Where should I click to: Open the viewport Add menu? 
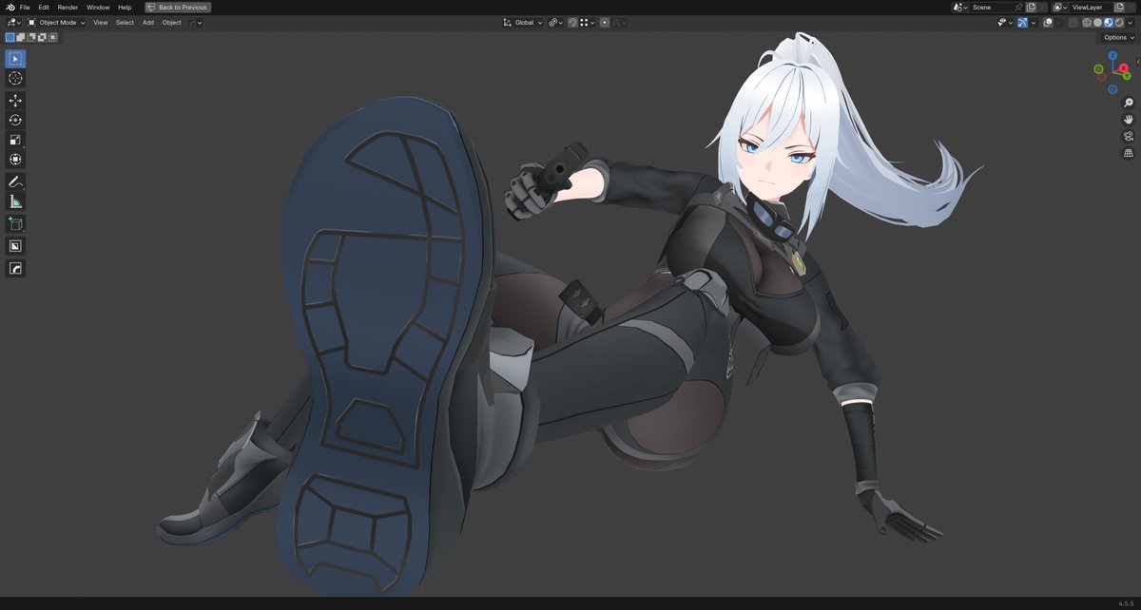point(148,22)
